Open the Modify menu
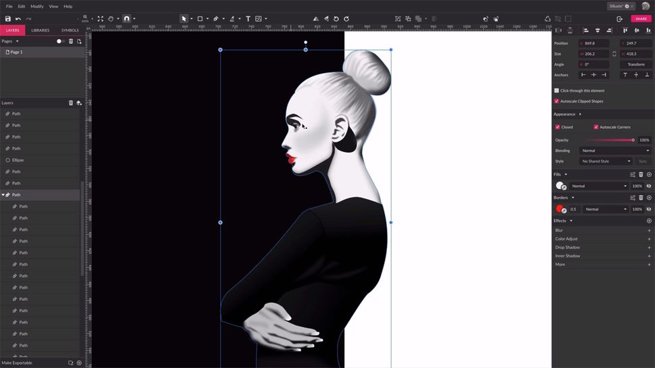Image resolution: width=655 pixels, height=368 pixels. (x=36, y=6)
